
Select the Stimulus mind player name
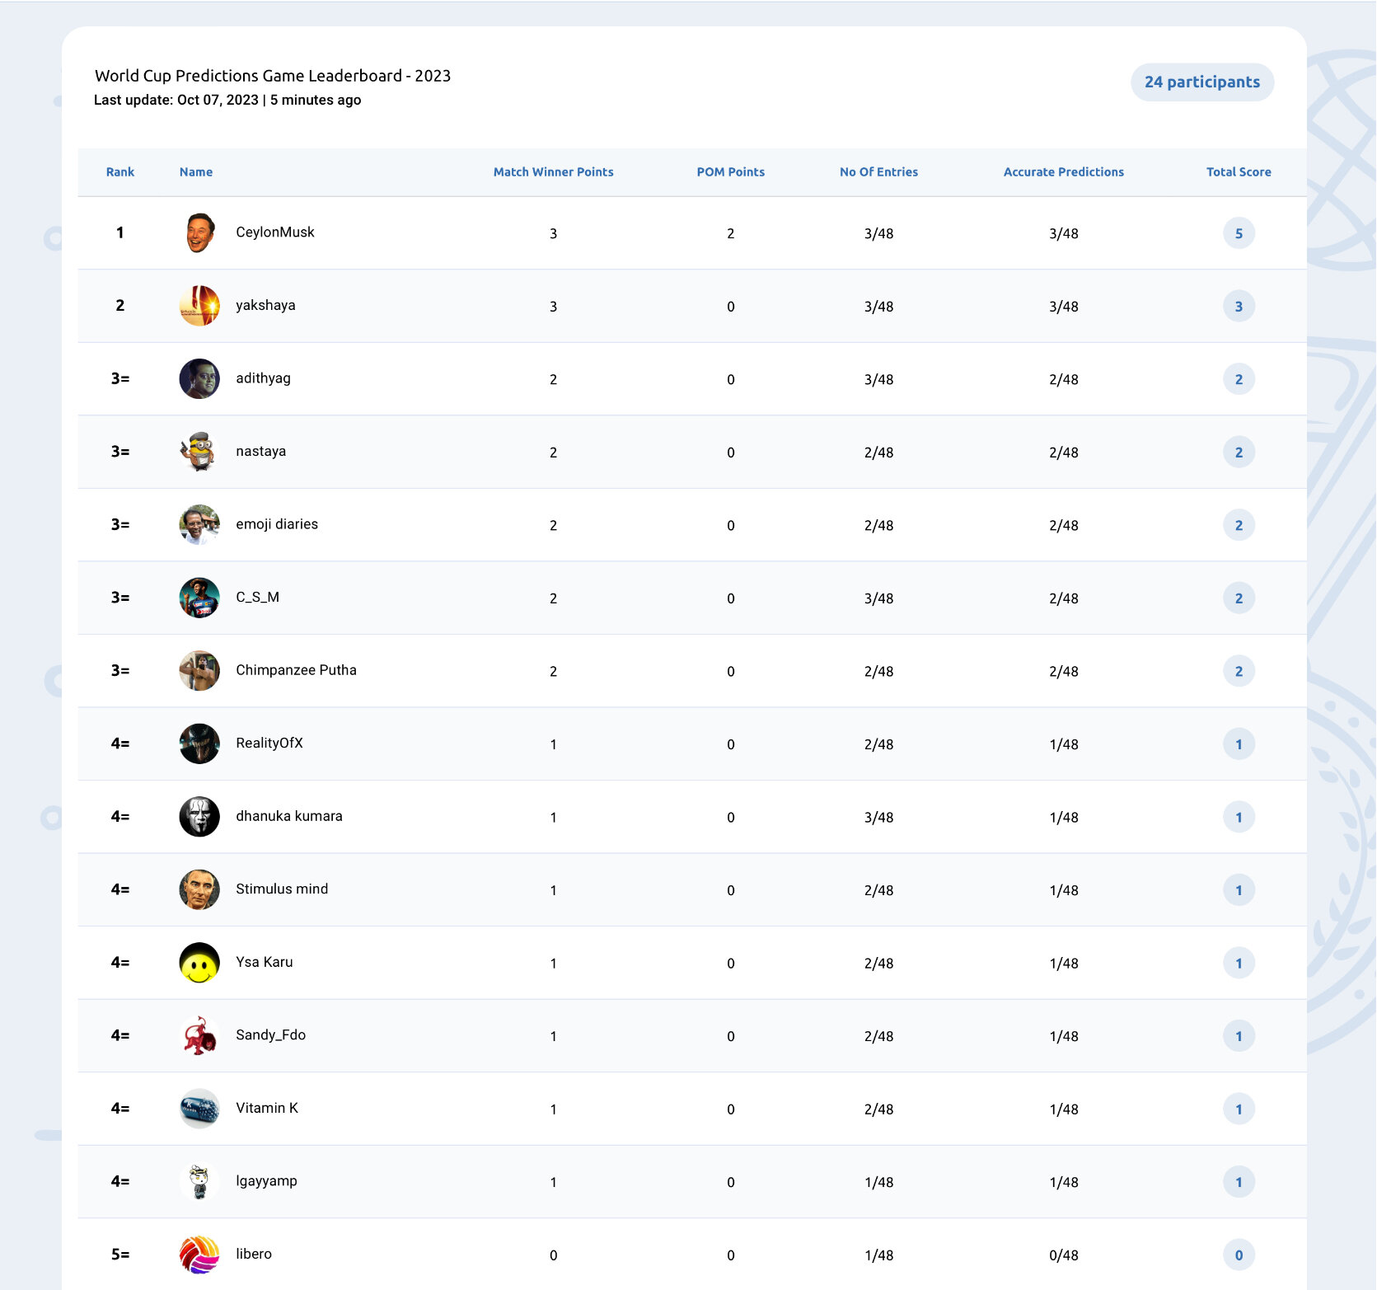coord(282,889)
